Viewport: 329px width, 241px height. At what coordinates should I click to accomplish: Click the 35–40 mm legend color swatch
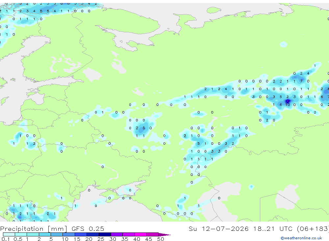(x=129, y=234)
